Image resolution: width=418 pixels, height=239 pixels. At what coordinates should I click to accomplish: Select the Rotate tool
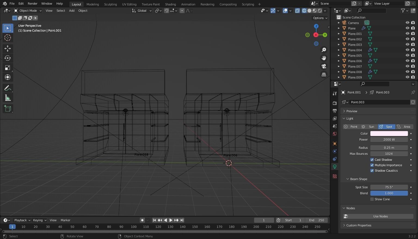tap(7, 58)
